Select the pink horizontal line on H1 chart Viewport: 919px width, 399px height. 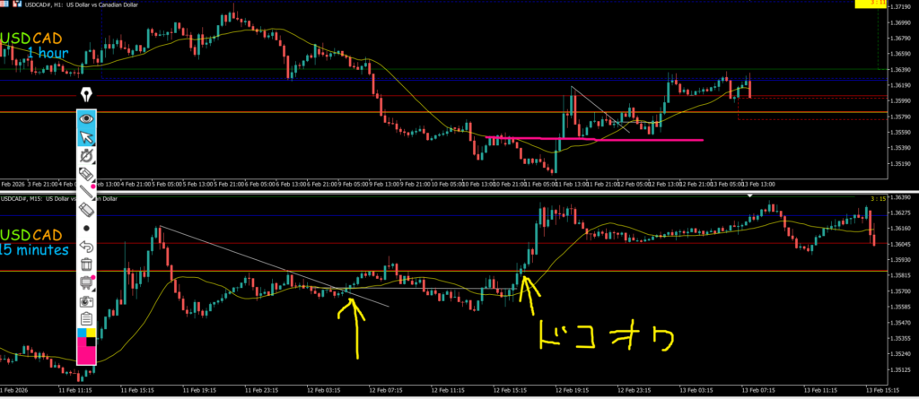594,139
